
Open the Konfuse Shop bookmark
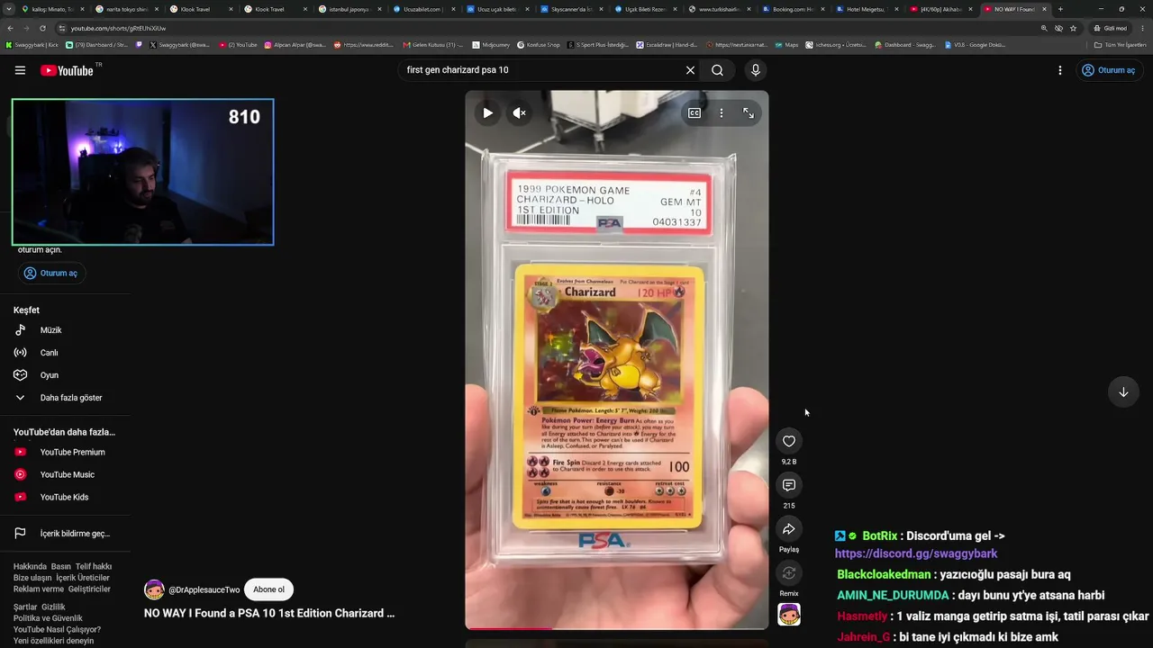point(540,44)
